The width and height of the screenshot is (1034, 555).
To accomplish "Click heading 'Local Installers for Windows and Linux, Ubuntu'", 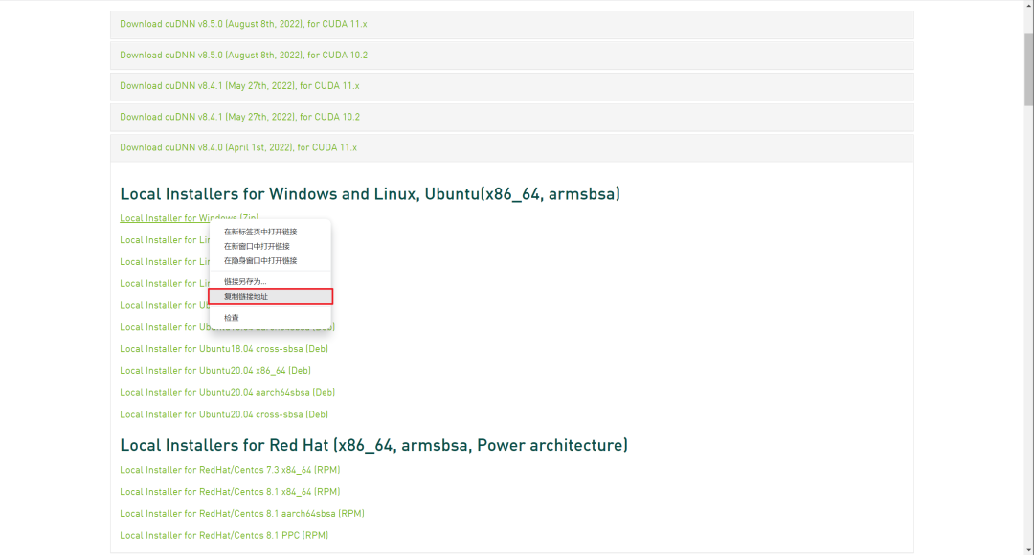I will coord(370,194).
